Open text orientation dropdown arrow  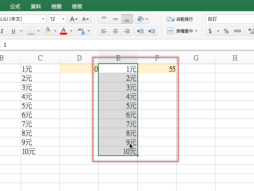[146, 19]
